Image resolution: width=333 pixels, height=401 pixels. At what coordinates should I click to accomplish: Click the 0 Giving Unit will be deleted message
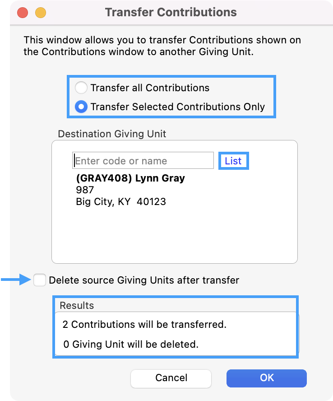pos(131,344)
